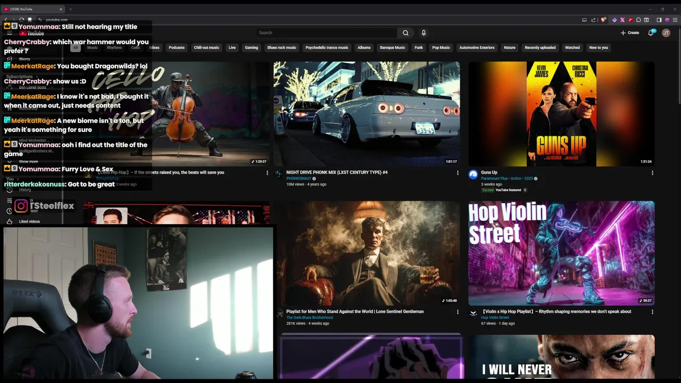Click the '281K views · 4 weeks ago' text
The width and height of the screenshot is (681, 383).
click(x=308, y=323)
